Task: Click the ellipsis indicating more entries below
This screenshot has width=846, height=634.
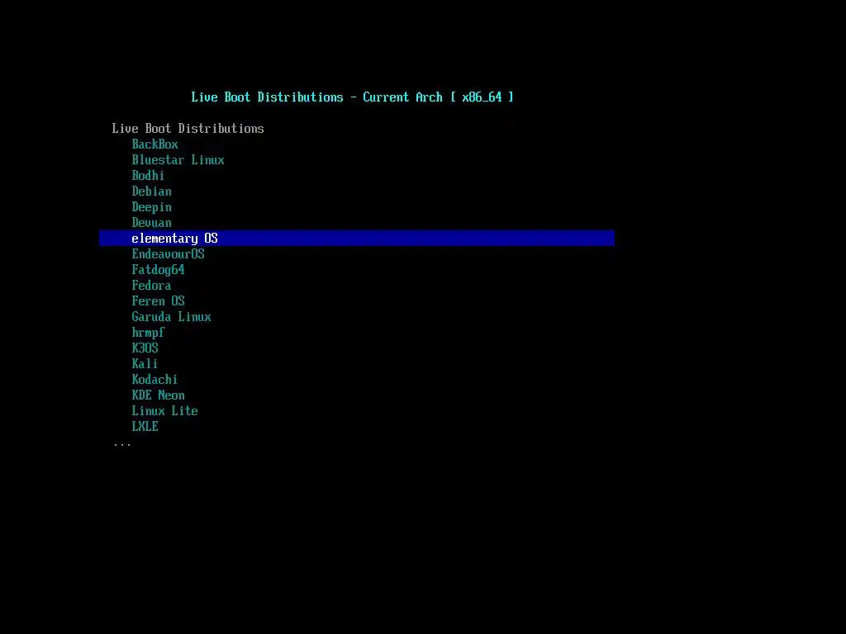Action: pyautogui.click(x=122, y=445)
